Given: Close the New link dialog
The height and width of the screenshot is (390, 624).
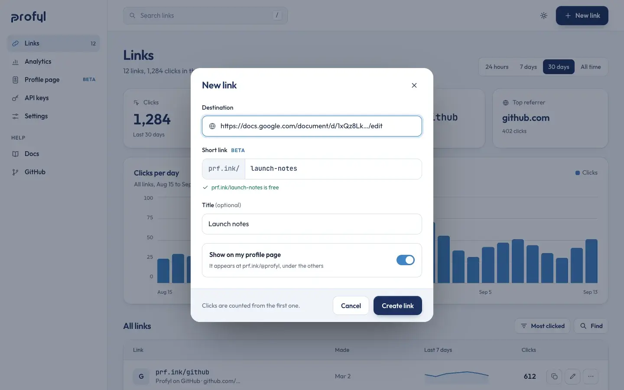Looking at the screenshot, I should 414,85.
